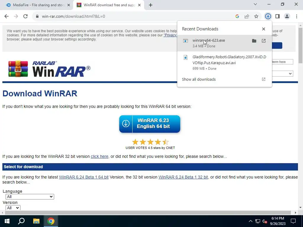The width and height of the screenshot is (303, 227).
Task: Click Show all downloads
Action: click(199, 79)
